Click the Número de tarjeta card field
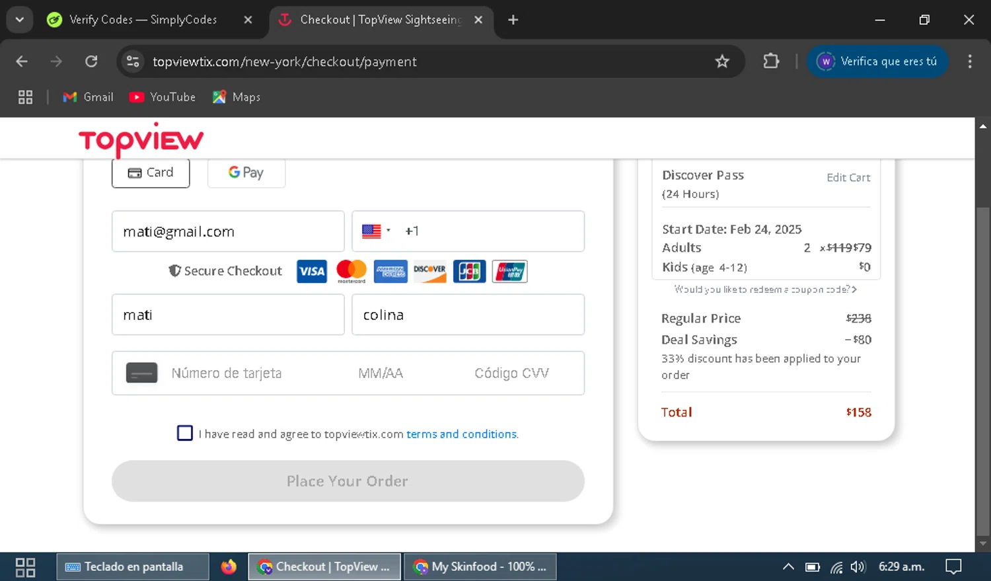 [227, 373]
